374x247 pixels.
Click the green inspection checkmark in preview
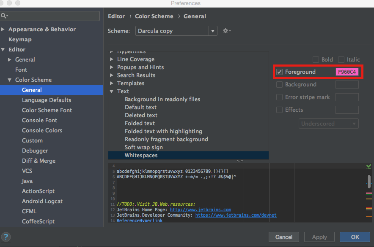368,166
